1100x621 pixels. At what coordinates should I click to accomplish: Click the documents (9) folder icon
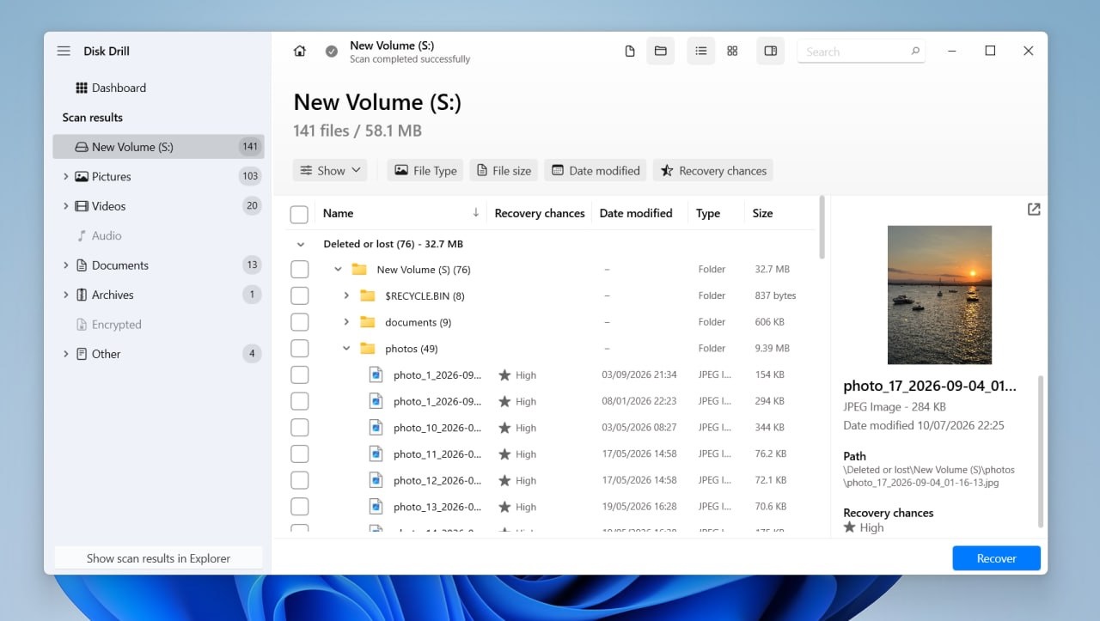(x=368, y=322)
